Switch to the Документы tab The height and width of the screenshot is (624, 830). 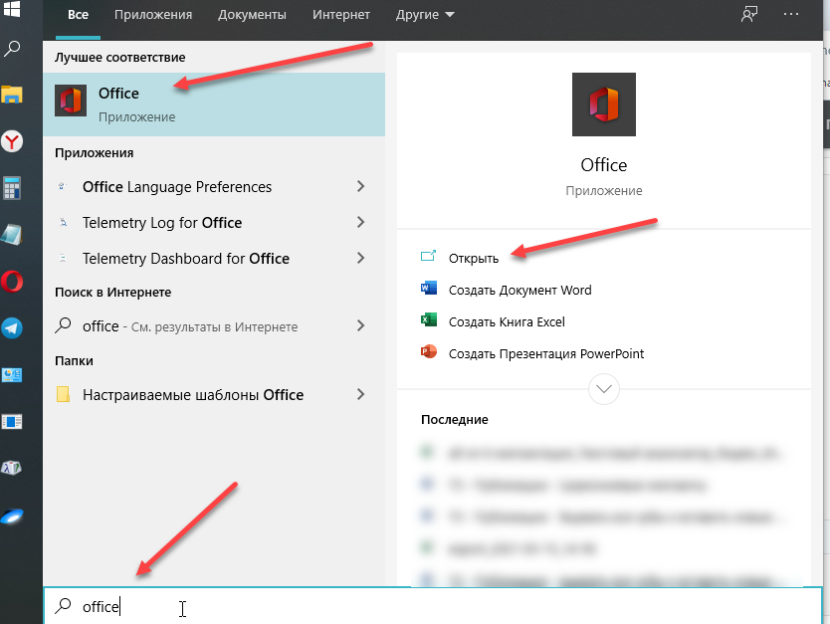(252, 15)
